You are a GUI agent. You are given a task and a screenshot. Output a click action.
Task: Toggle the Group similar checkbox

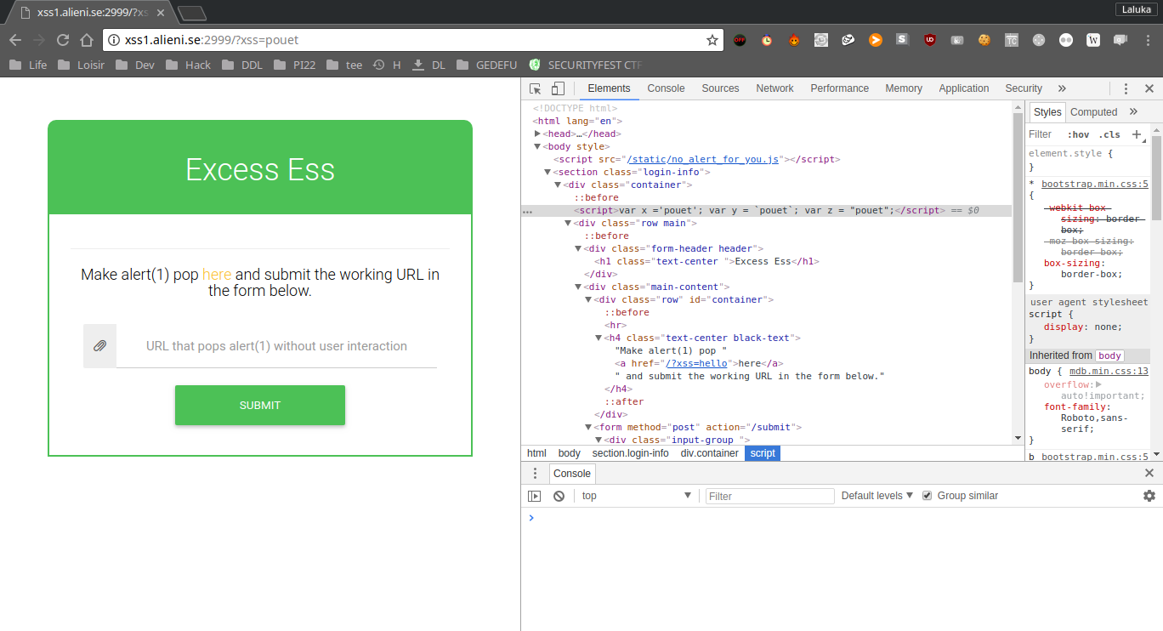tap(928, 496)
